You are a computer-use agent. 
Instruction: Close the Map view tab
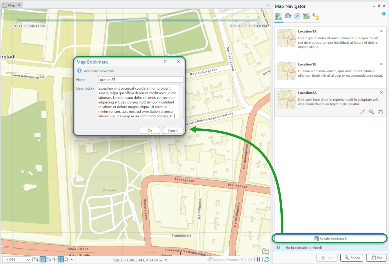point(19,5)
